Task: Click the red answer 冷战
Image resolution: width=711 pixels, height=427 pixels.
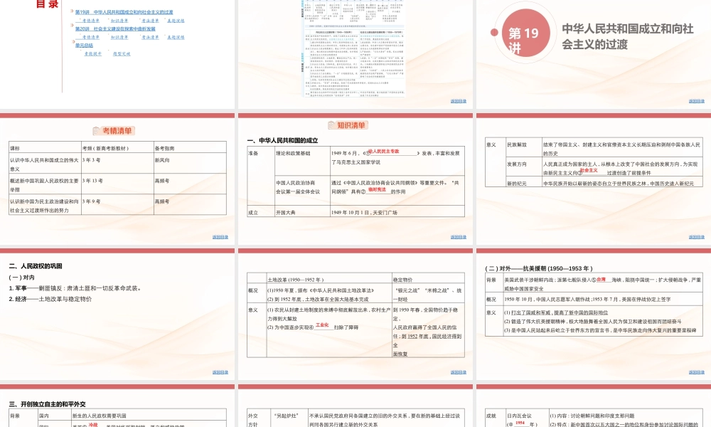Action: click(93, 425)
